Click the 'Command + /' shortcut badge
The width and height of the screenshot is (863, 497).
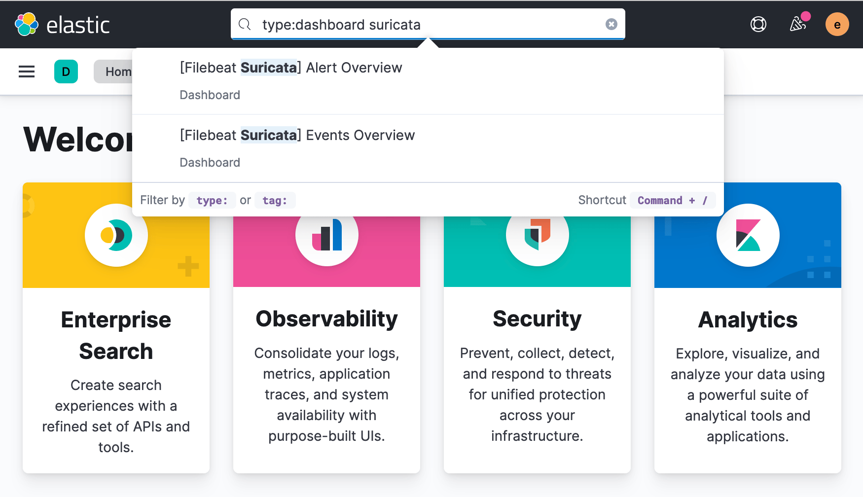click(x=673, y=200)
